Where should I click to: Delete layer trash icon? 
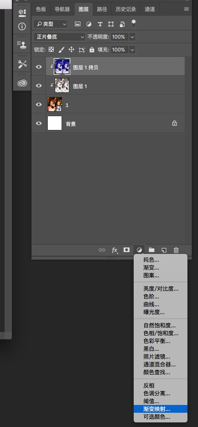tap(176, 250)
